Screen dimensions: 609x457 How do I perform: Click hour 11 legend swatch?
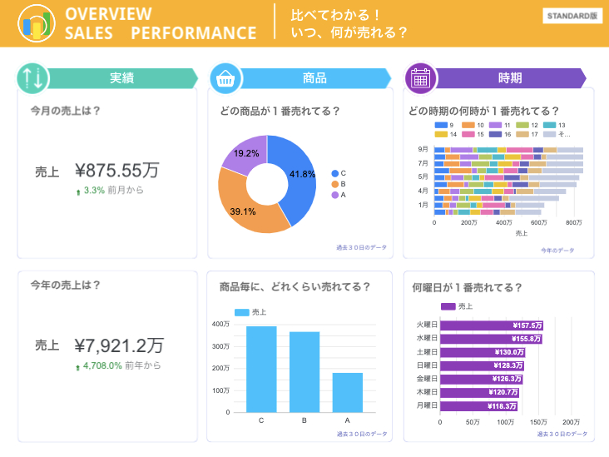point(495,125)
